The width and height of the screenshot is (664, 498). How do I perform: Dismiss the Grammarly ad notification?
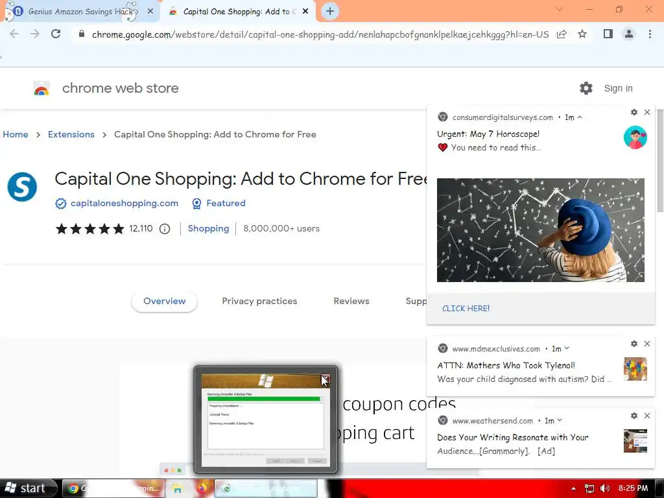(647, 416)
